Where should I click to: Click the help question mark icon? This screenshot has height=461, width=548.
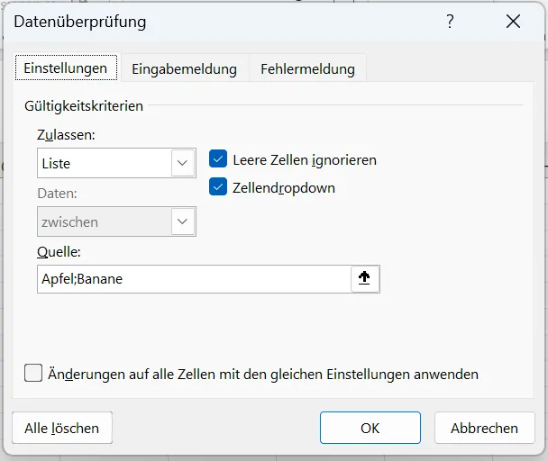[x=450, y=22]
